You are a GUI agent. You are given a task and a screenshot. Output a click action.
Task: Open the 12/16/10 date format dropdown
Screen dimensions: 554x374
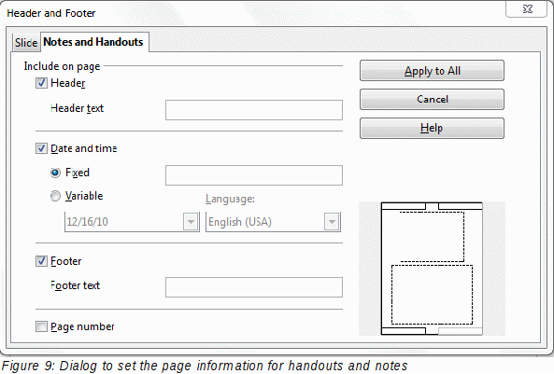[x=132, y=222]
